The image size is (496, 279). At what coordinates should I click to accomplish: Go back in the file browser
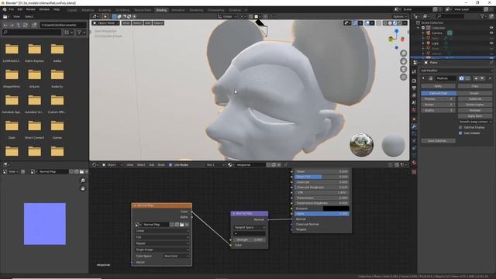[5, 25]
